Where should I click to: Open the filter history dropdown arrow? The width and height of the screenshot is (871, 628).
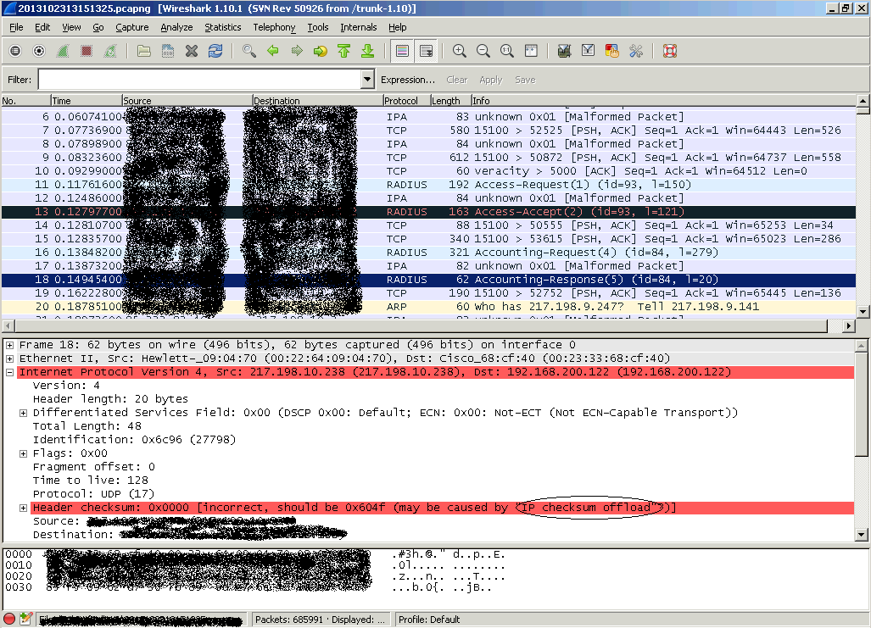click(367, 80)
